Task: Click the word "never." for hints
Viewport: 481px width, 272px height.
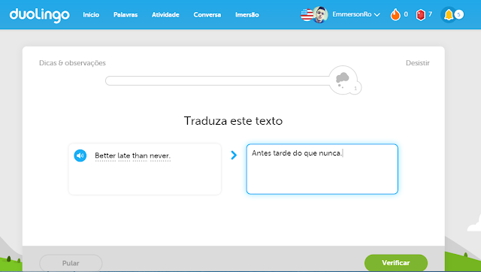Action: pos(160,156)
